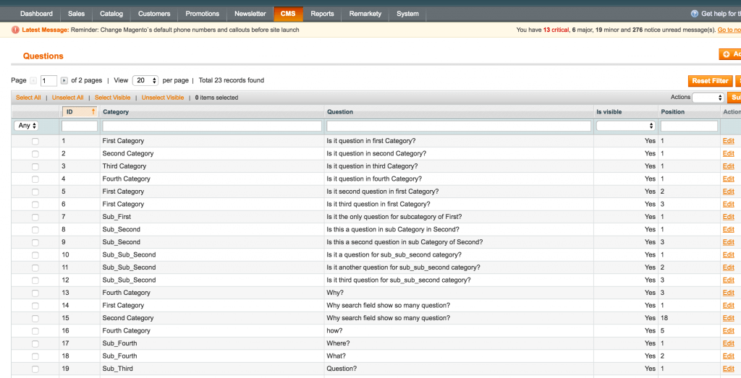The image size is (741, 378).
Task: Open the Any selection filter dropdown
Action: tap(27, 126)
